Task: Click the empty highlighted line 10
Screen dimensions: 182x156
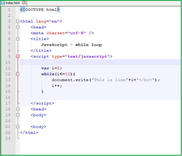Action: [100, 62]
